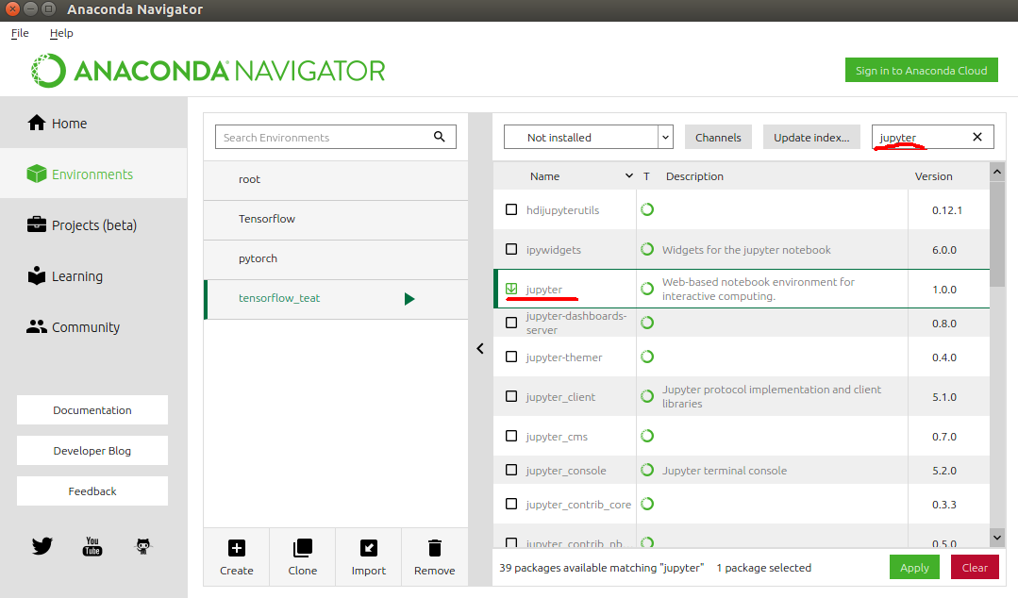This screenshot has height=598, width=1018.
Task: Click Sign in to Anaconda Cloud
Action: (x=921, y=70)
